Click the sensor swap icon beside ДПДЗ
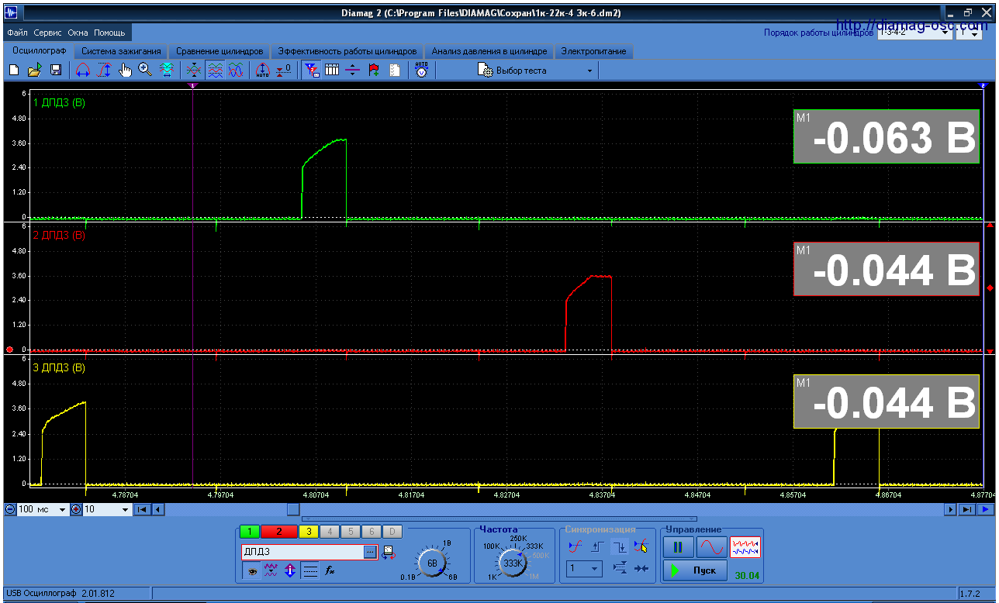 tap(389, 552)
